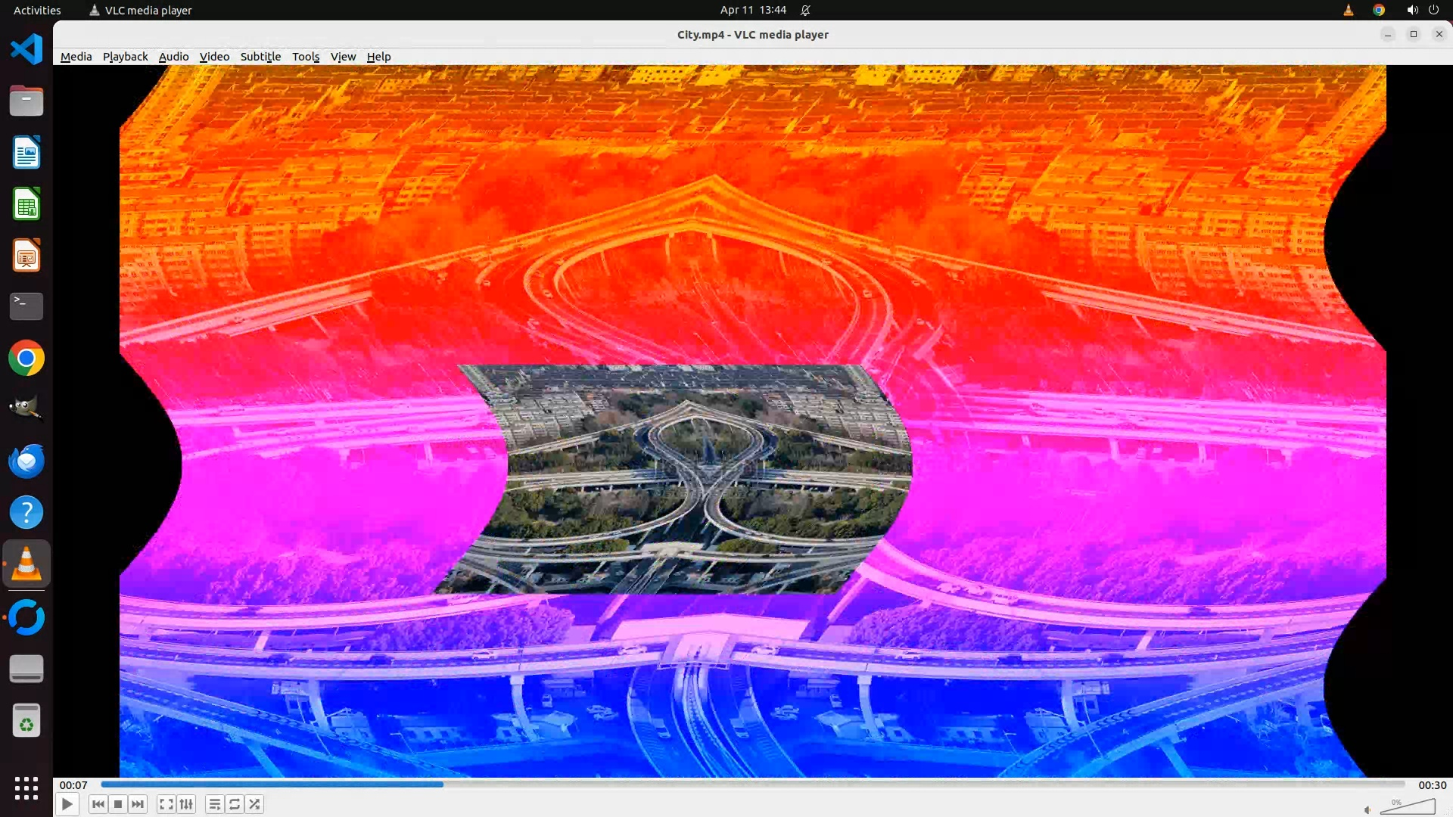Open the Media menu

(x=76, y=57)
